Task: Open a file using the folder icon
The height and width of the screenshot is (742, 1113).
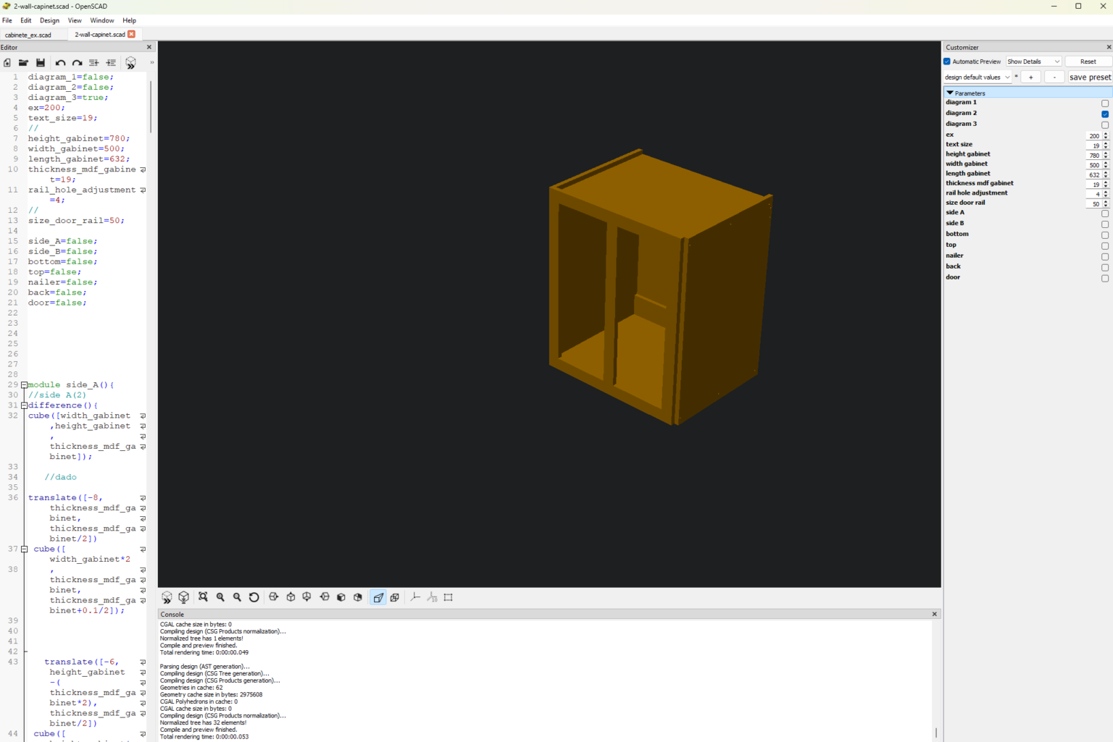Action: [23, 63]
